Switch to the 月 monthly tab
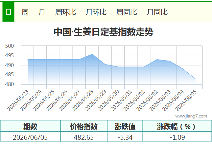 pos(42,12)
